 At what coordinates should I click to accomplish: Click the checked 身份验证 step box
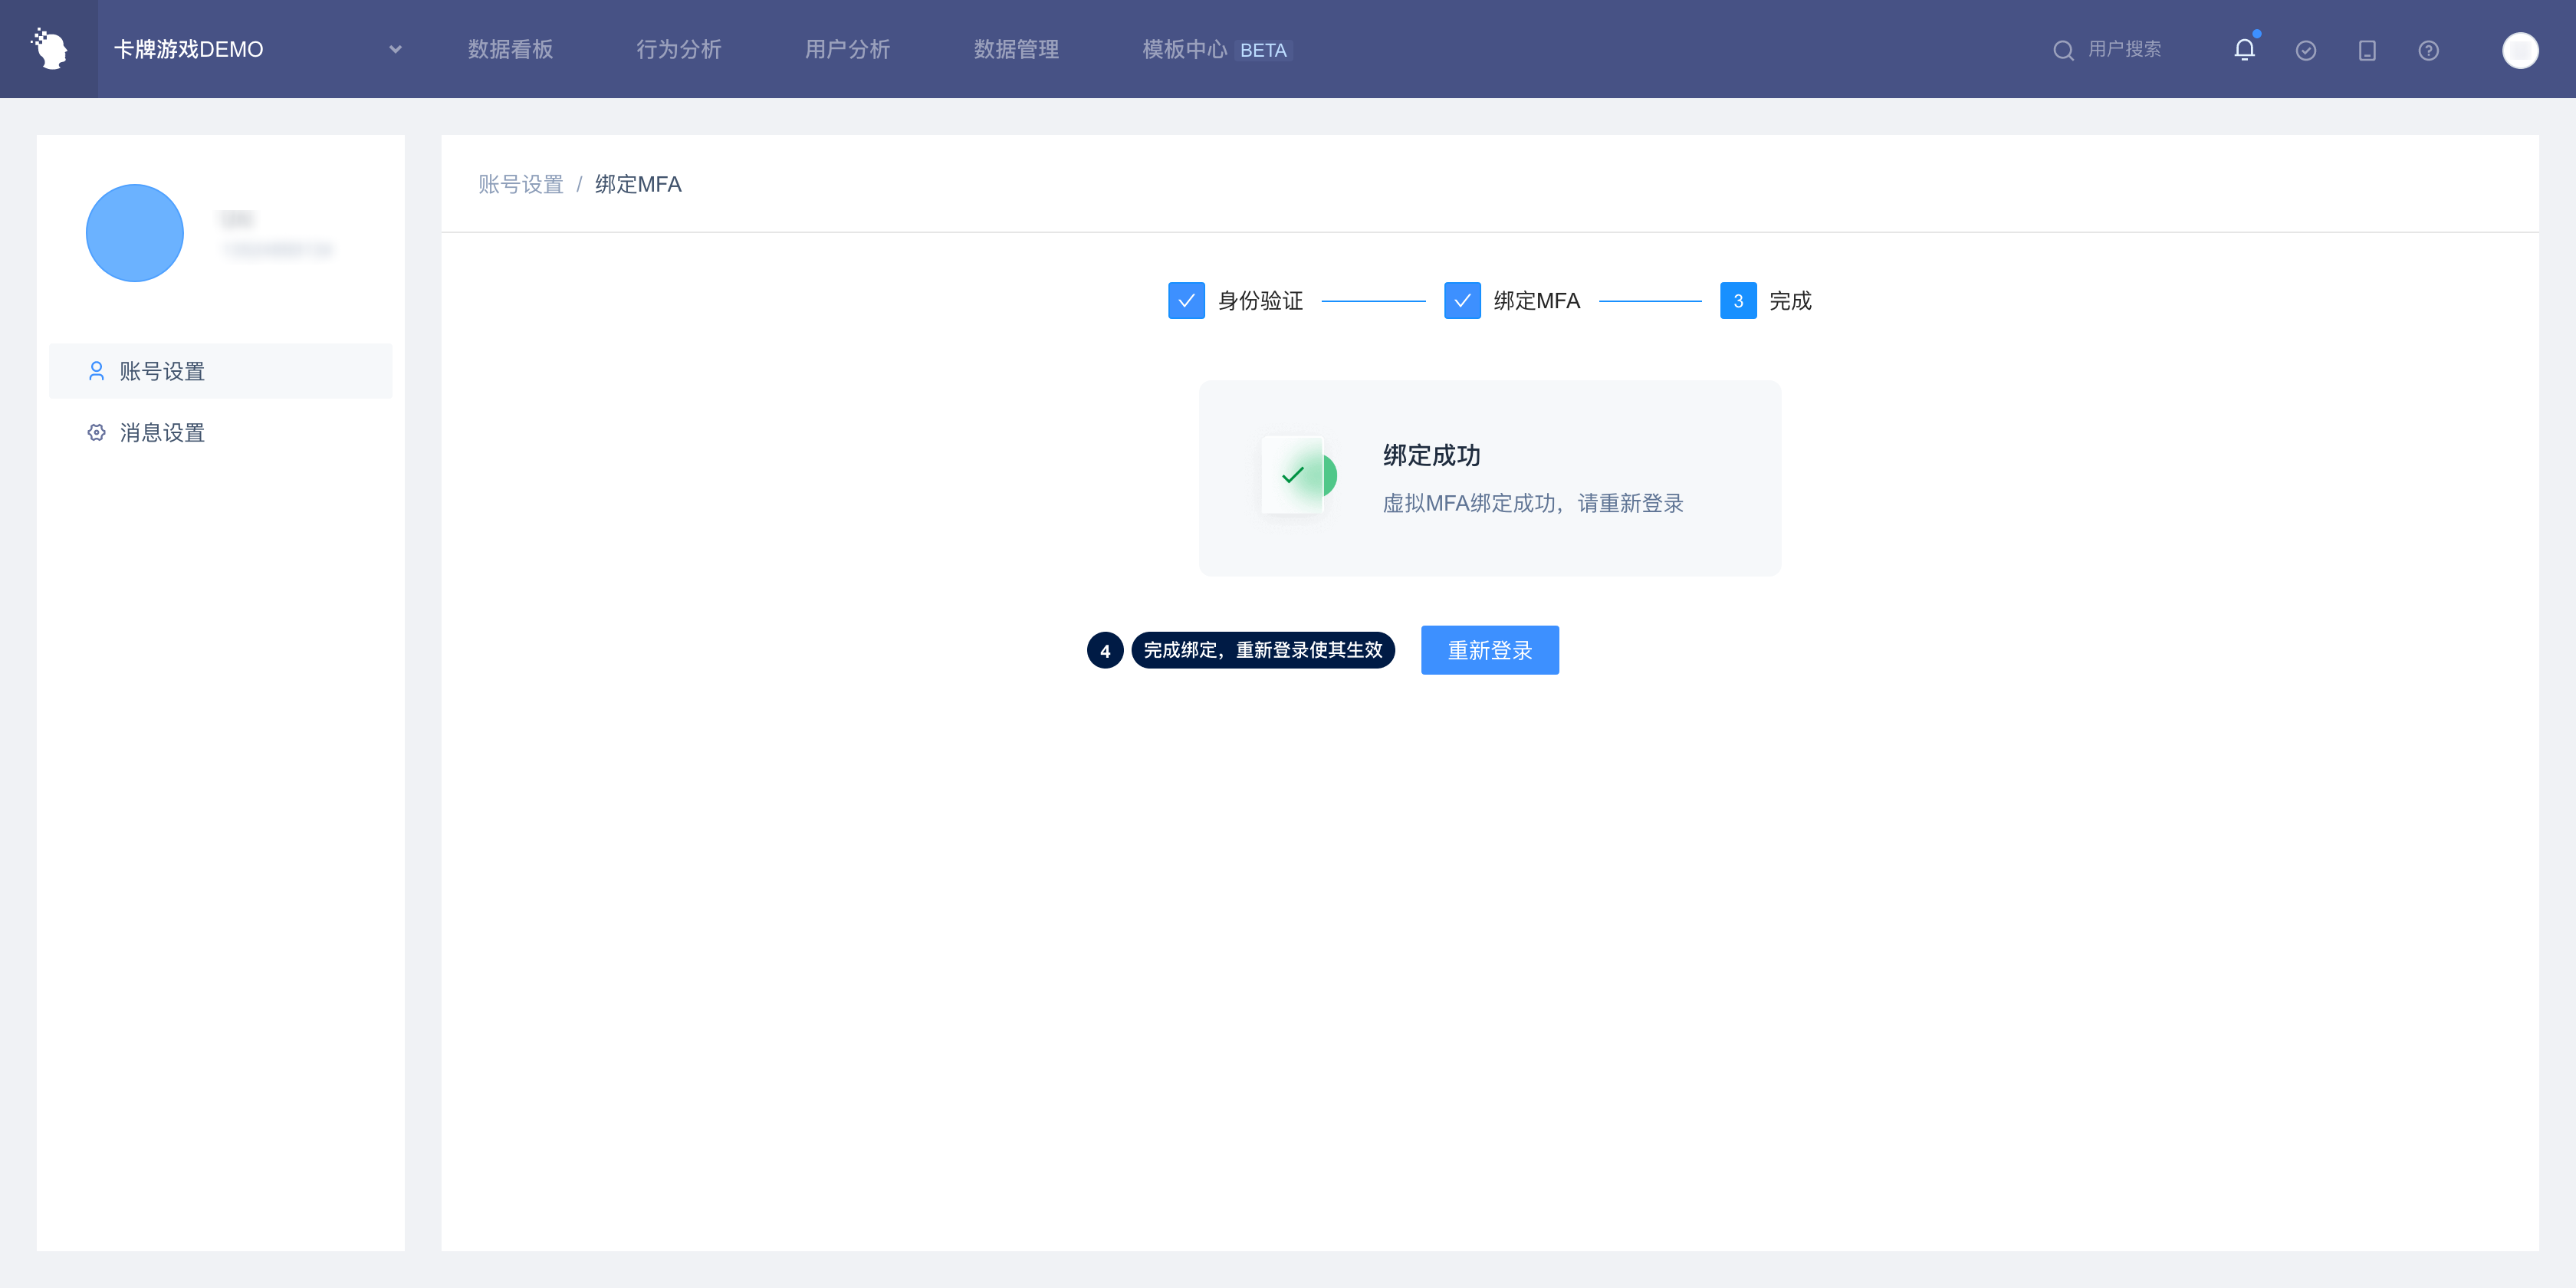(1186, 301)
